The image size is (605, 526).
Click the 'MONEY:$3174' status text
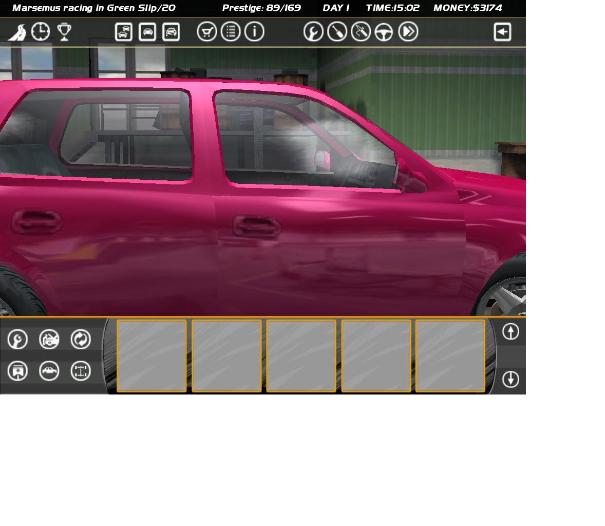(468, 8)
